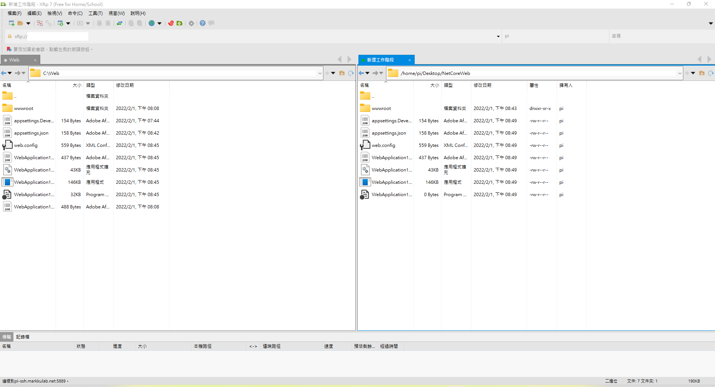
Task: Open the options gear icon
Action: [x=191, y=23]
